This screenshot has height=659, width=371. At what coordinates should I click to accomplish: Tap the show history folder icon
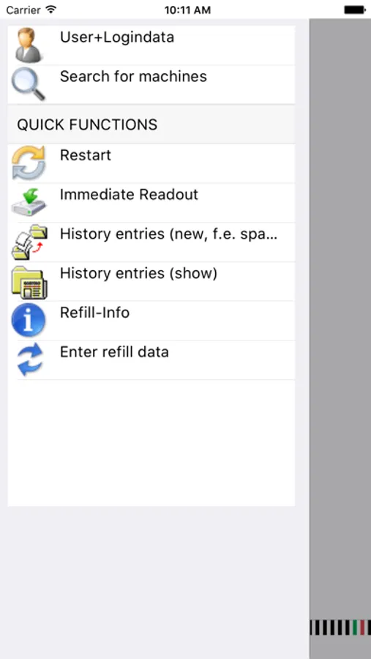tap(29, 281)
